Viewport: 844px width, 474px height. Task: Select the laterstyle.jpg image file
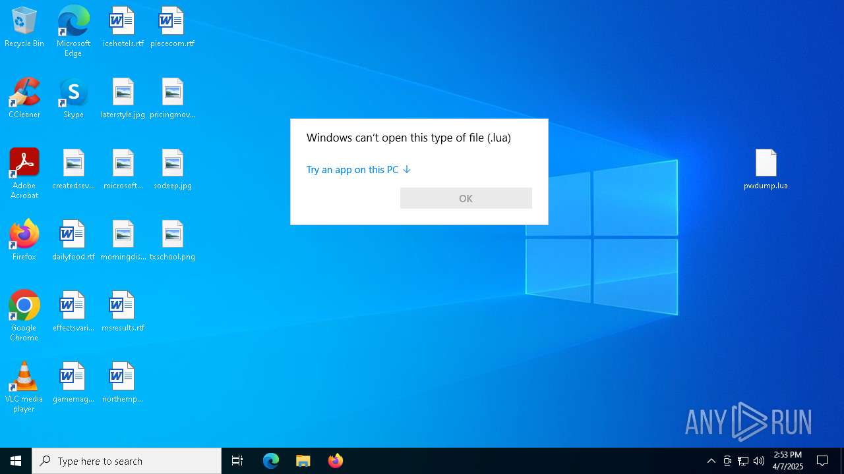[x=123, y=99]
